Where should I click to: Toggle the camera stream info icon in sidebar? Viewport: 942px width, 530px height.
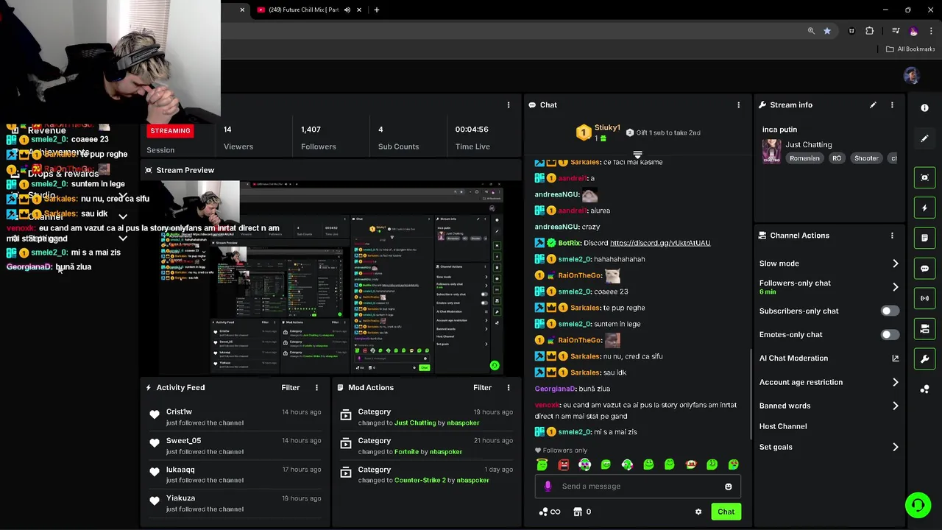924,328
